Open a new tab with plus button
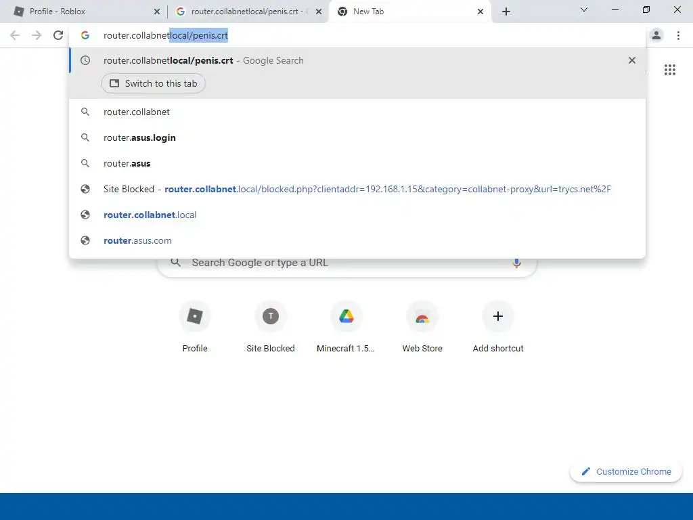The height and width of the screenshot is (520, 693). click(x=506, y=12)
